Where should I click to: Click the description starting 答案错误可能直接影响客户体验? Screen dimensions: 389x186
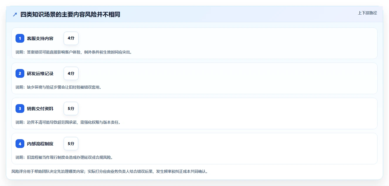(x=74, y=52)
